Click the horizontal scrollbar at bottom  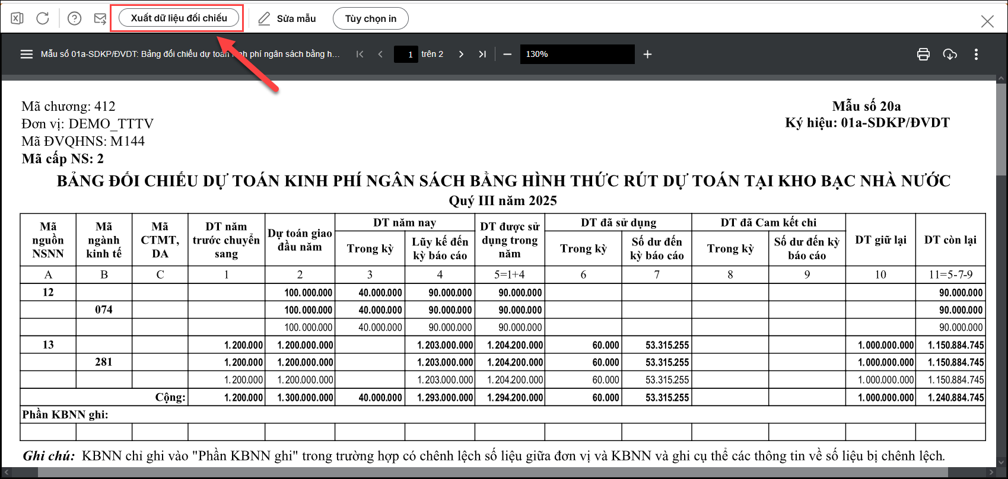492,472
